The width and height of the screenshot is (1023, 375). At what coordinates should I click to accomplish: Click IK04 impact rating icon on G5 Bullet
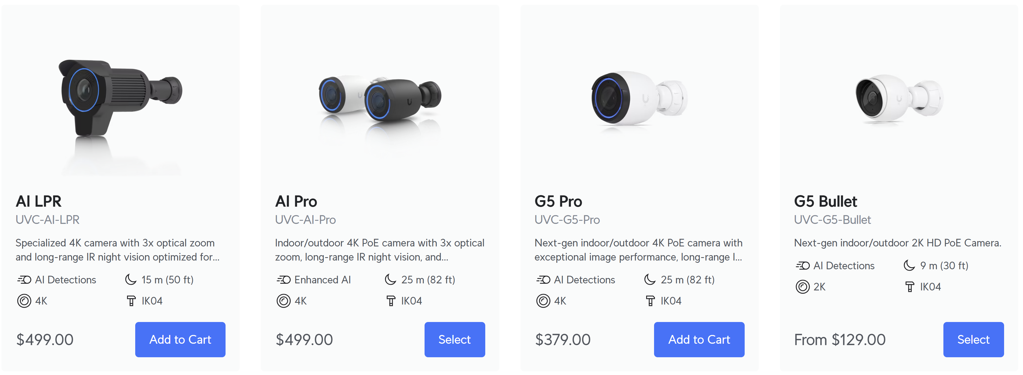(x=910, y=286)
